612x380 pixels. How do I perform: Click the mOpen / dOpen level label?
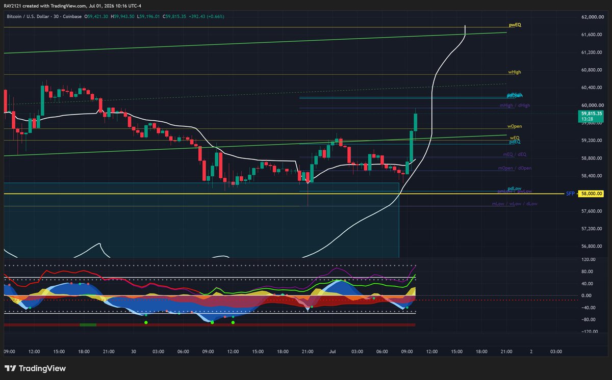pyautogui.click(x=515, y=168)
